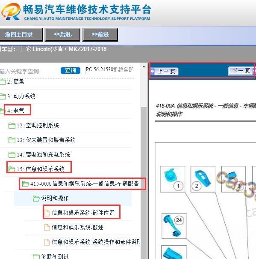Go to previous page with 上一页
This screenshot has height=259, width=256.
[166, 71]
